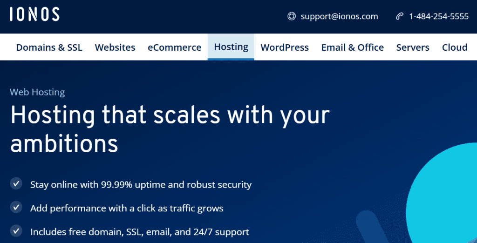The height and width of the screenshot is (243, 477).
Task: Click the 99.99% uptime feature text
Action: (141, 185)
